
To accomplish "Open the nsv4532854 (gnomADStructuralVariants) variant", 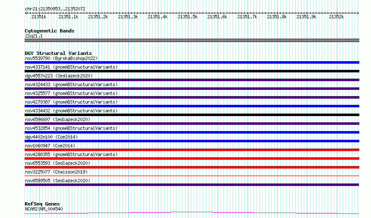I will tap(71, 128).
